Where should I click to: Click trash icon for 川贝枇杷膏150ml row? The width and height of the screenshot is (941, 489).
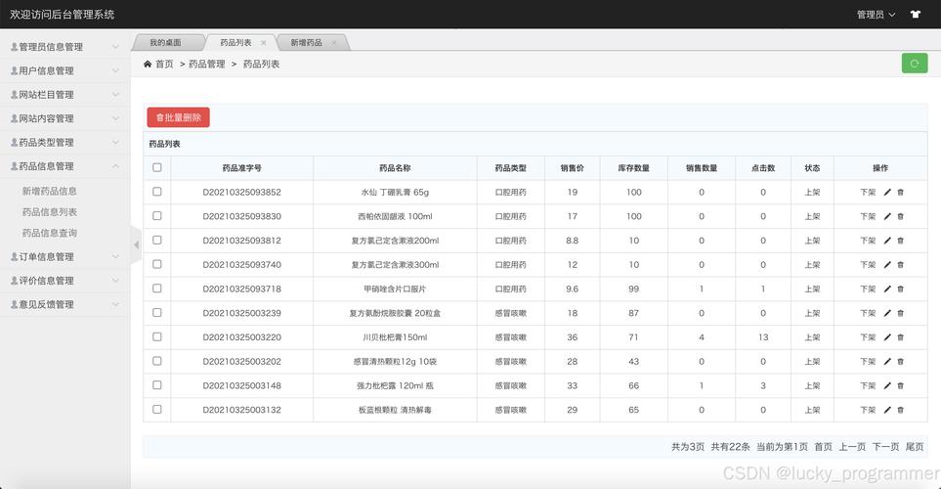(901, 337)
